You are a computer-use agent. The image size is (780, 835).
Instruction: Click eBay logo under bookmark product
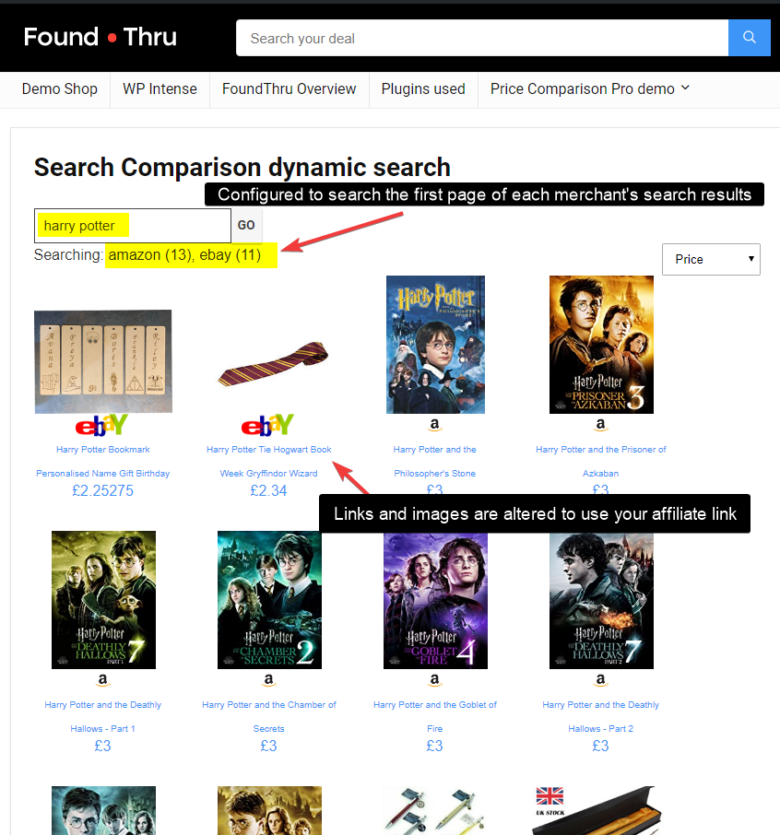101,425
